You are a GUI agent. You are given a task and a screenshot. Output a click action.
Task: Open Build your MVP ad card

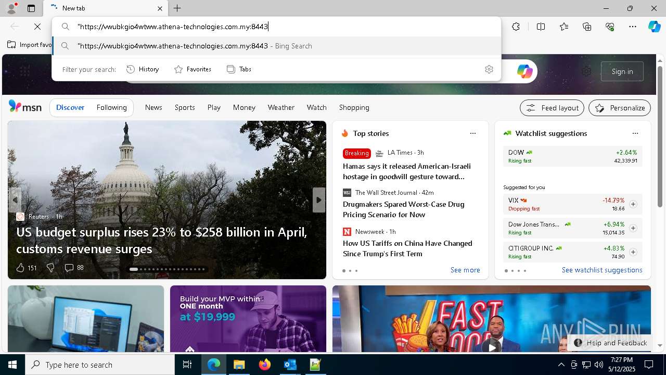click(x=248, y=319)
